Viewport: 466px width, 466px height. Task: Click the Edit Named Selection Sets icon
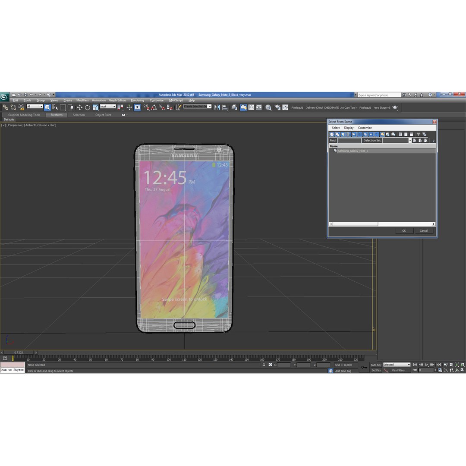(x=178, y=107)
